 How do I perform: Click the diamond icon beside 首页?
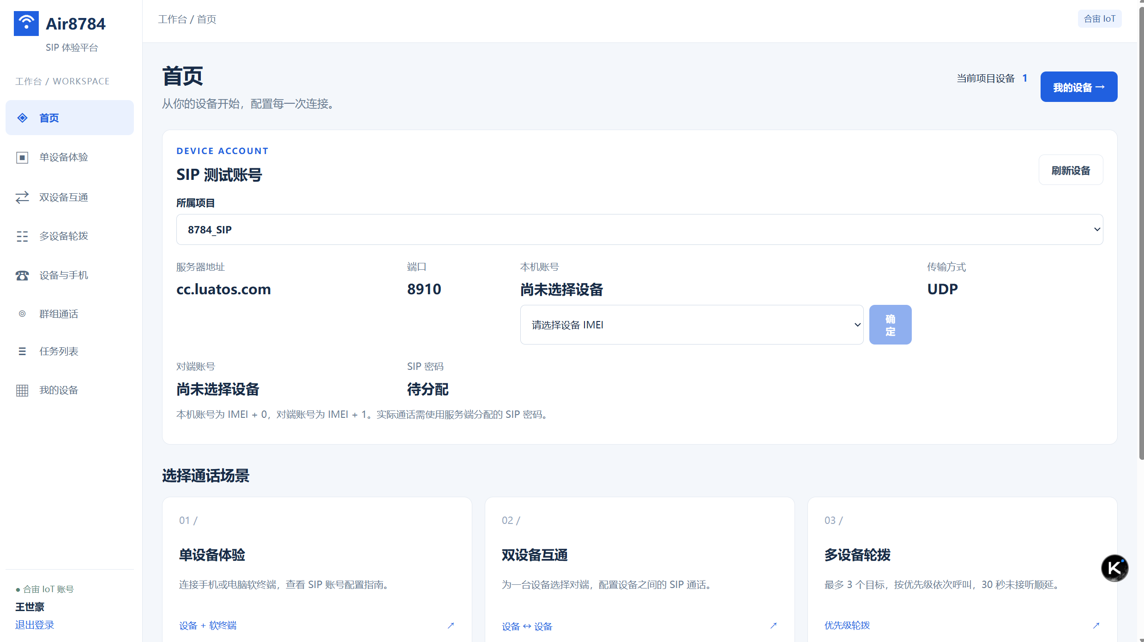tap(22, 118)
